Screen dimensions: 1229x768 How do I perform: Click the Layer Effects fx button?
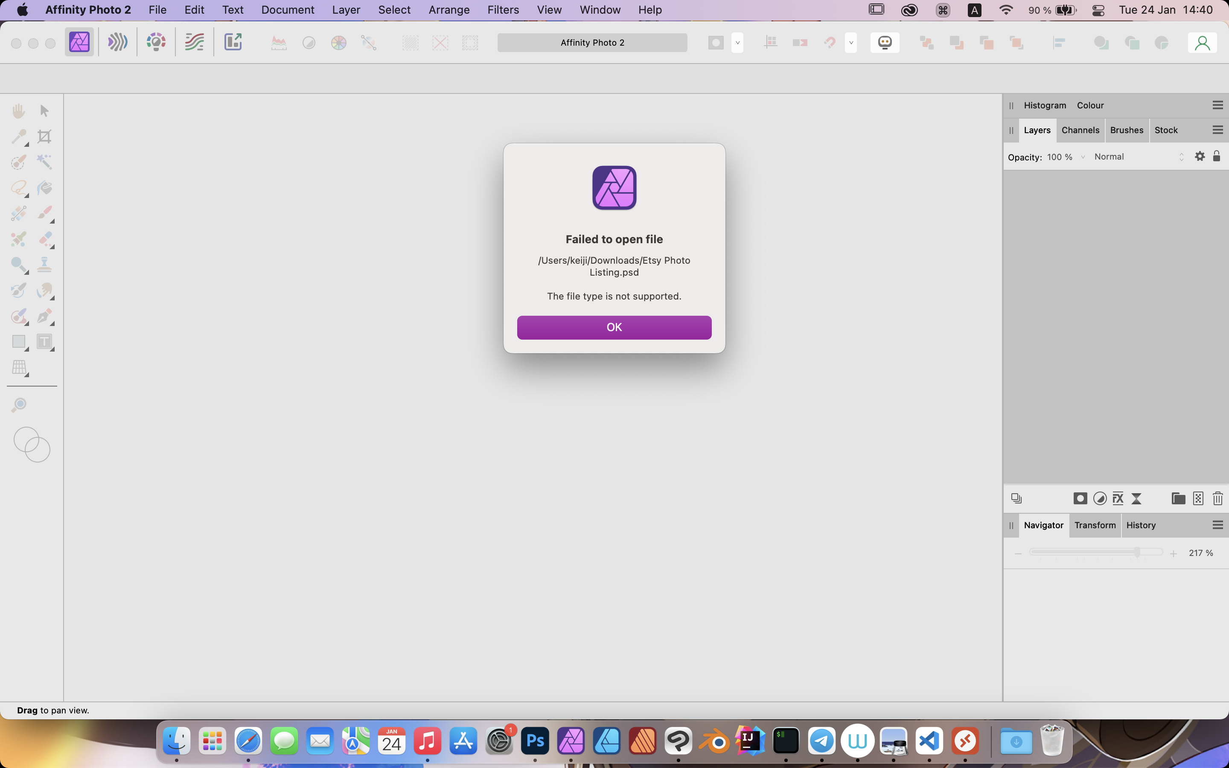[x=1118, y=498]
